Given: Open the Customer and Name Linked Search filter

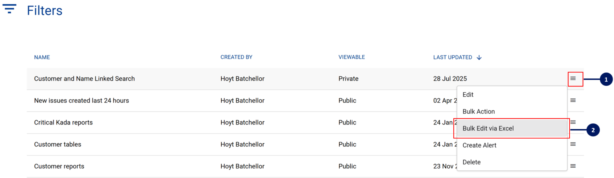Looking at the screenshot, I should point(85,79).
